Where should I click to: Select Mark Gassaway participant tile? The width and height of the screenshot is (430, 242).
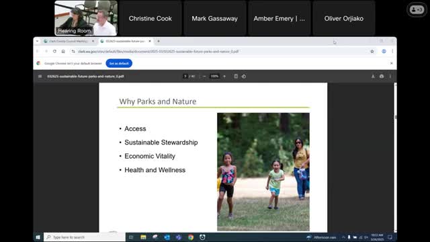(215, 18)
